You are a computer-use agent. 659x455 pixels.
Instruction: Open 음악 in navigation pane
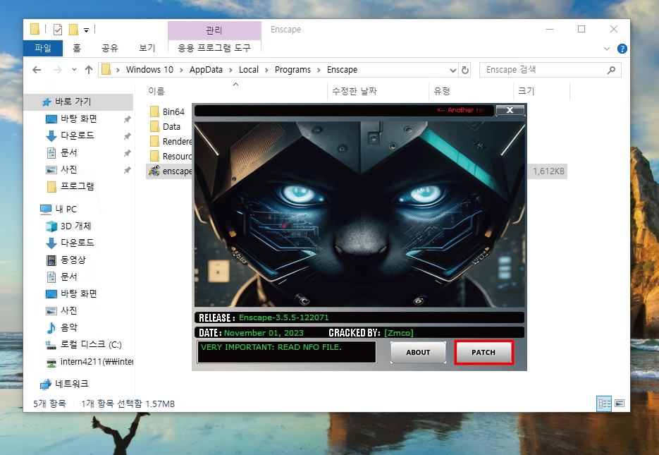click(68, 327)
